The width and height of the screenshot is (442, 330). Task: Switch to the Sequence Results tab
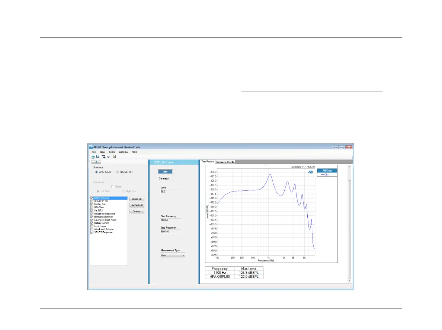point(225,162)
